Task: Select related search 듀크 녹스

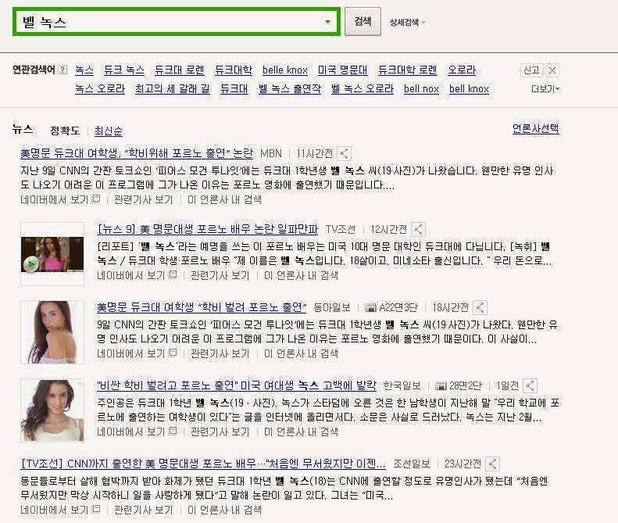Action: [x=123, y=70]
